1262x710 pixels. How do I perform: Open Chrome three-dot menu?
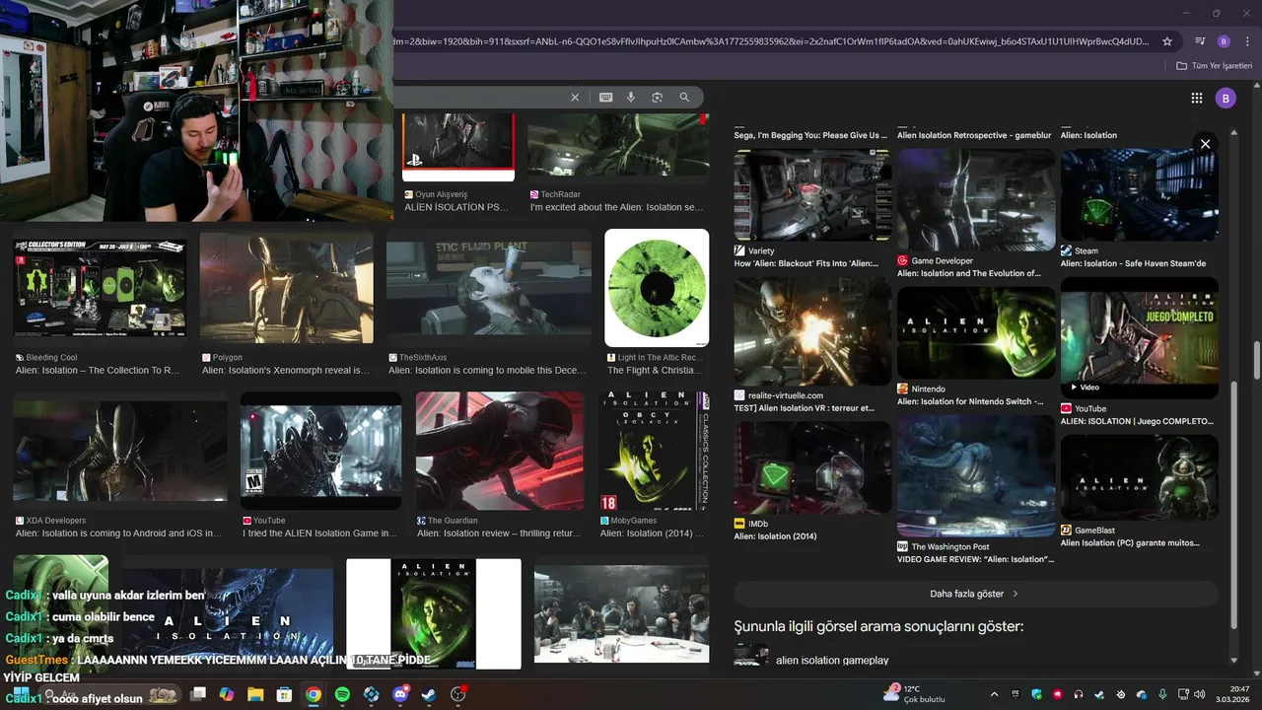1246,41
